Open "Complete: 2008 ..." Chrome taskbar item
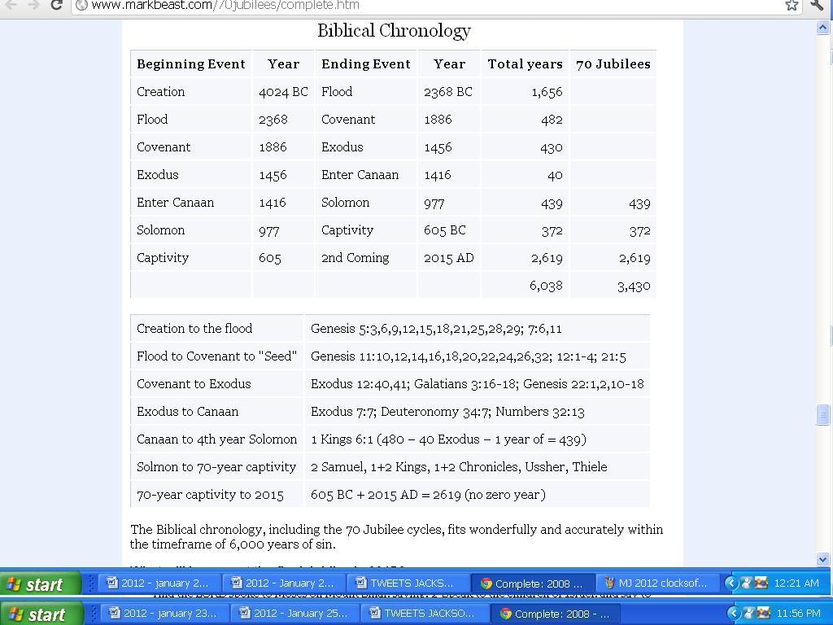 tap(533, 583)
